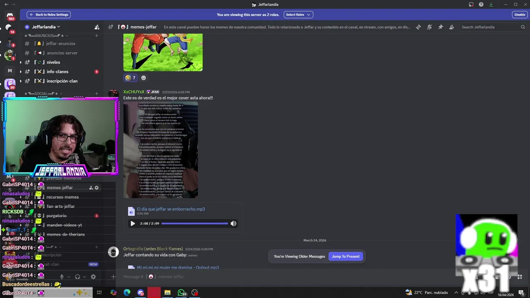The image size is (530, 298).
Task: Play the emborracho mp3 audio
Action: coord(132,223)
